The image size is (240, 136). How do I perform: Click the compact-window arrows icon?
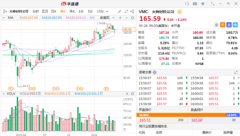pos(212,4)
